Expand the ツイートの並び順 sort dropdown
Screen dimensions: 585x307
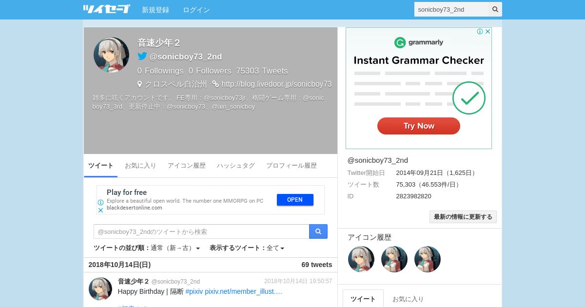(x=147, y=248)
